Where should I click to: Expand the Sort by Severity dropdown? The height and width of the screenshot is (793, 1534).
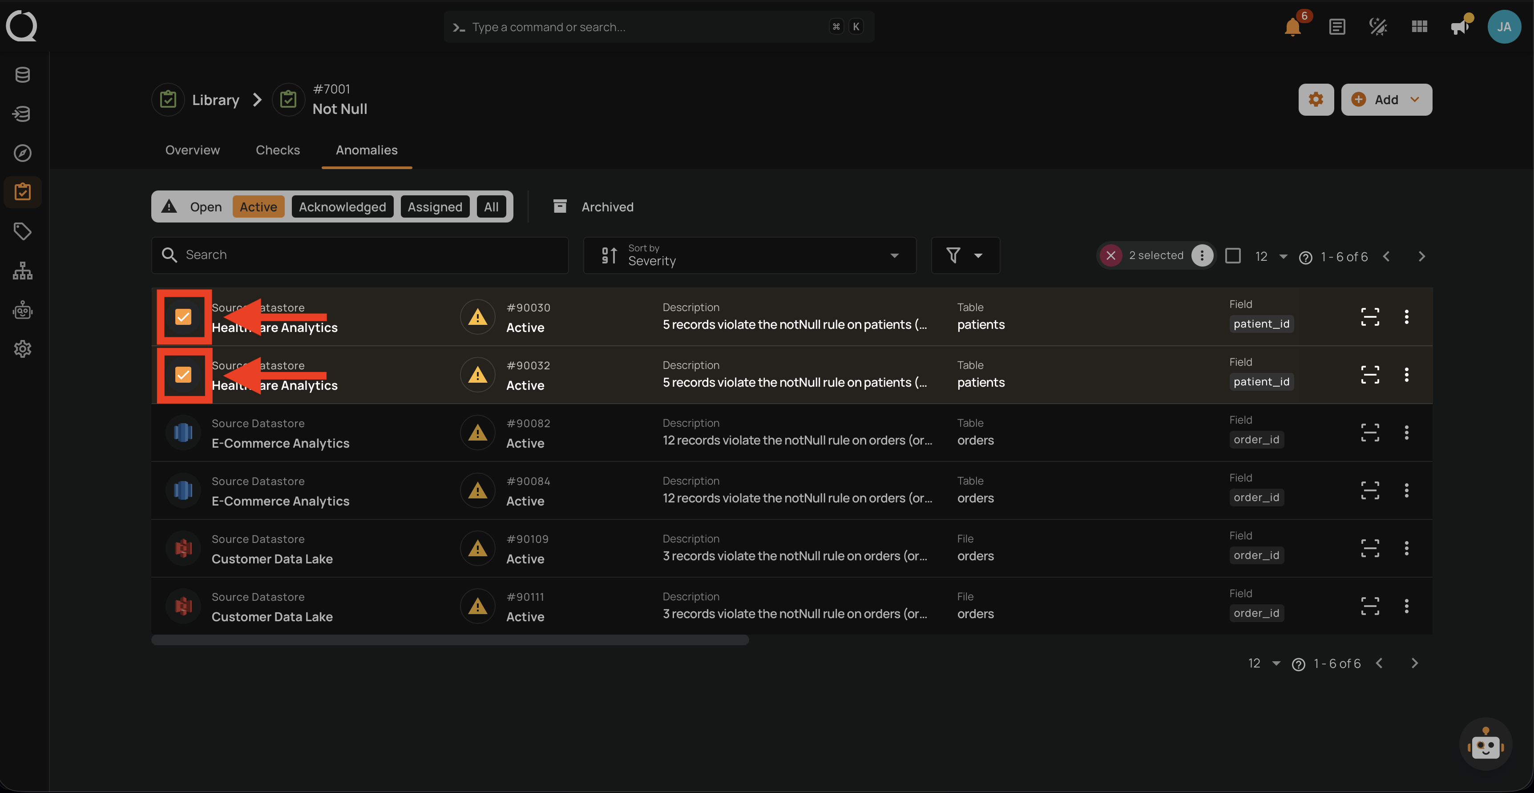pos(750,255)
